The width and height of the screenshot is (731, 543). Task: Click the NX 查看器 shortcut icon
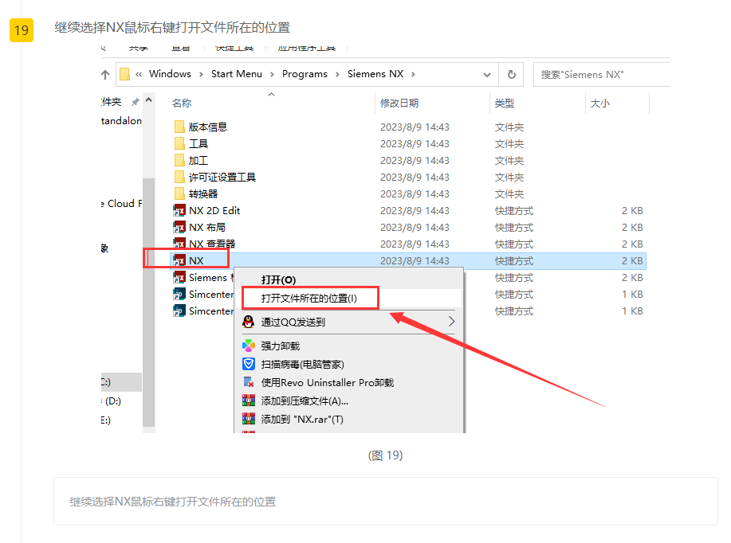point(179,243)
